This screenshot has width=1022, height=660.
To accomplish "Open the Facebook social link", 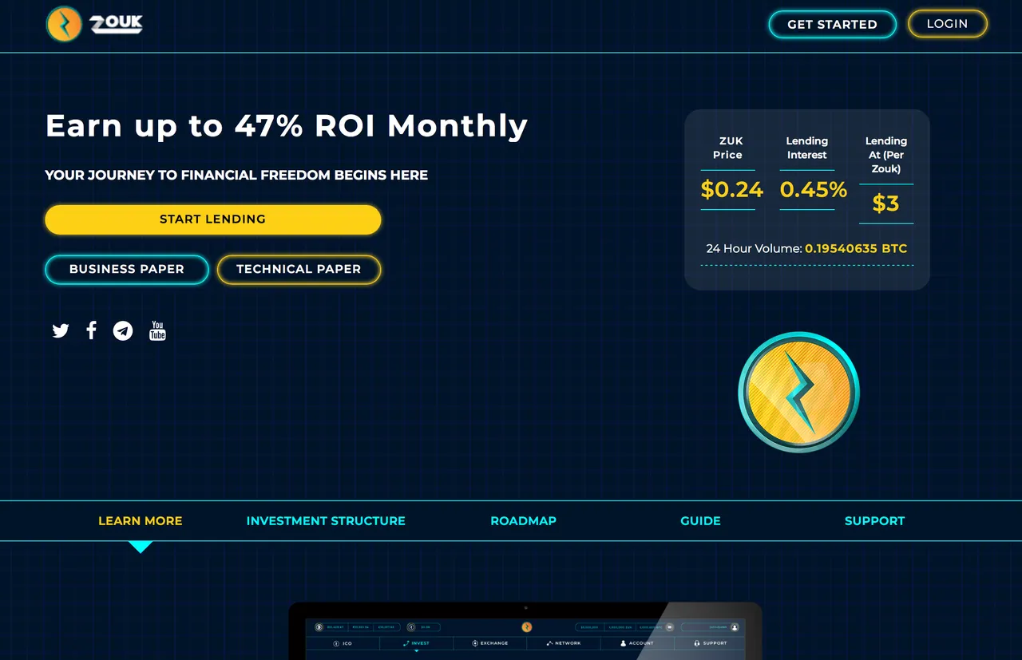I will 91,330.
